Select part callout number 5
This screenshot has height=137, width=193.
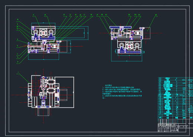pos(17,46)
